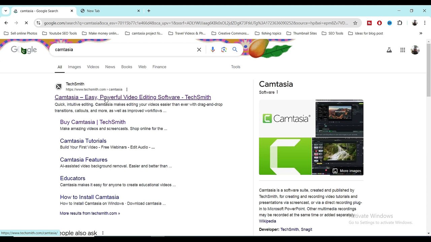Search by image with Lens icon

coord(224,50)
